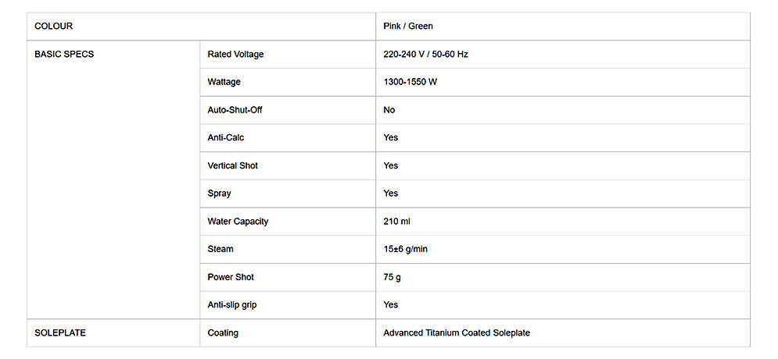Screen dimensions: 778x359
Task: Click the BASIC SPECS section label
Action: point(64,55)
